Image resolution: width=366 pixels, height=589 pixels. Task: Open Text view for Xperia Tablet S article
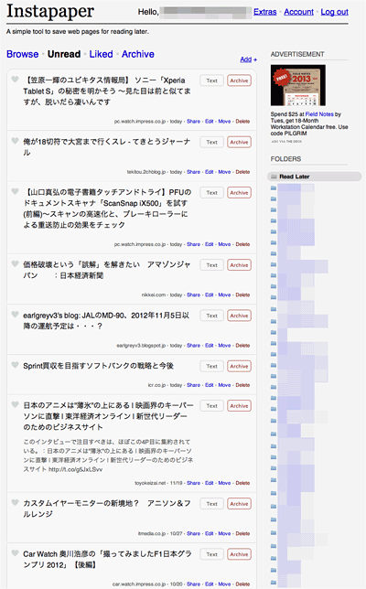point(212,80)
